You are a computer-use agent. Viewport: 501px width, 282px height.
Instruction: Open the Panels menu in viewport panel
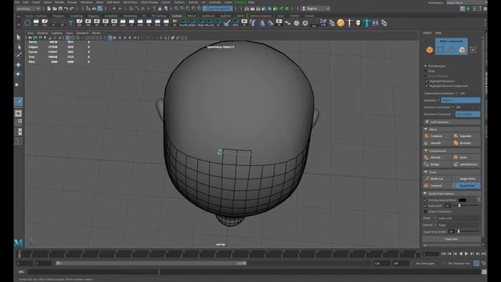tap(96, 33)
